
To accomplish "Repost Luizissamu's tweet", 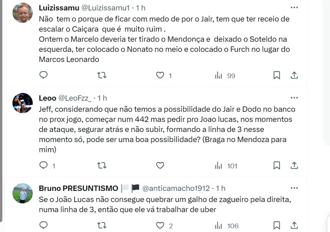I will click(x=101, y=75).
